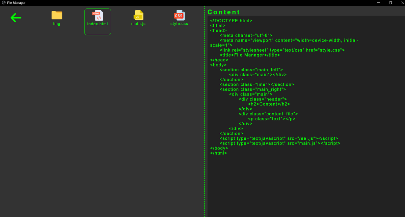Click the section class="main_right" line
The image size is (405, 217).
click(x=253, y=89)
